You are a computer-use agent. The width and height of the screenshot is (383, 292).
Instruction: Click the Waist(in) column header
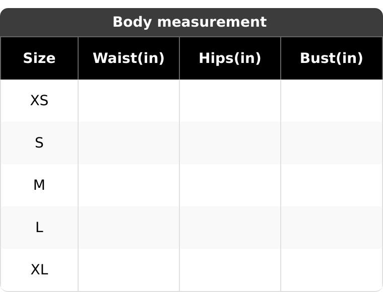coord(129,58)
